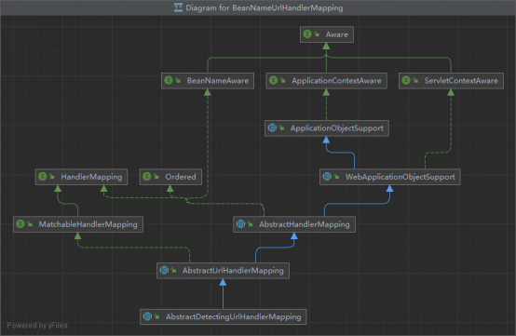Image resolution: width=516 pixels, height=336 pixels.
Task: Select ServletContextAware node label
Action: pyautogui.click(x=461, y=81)
